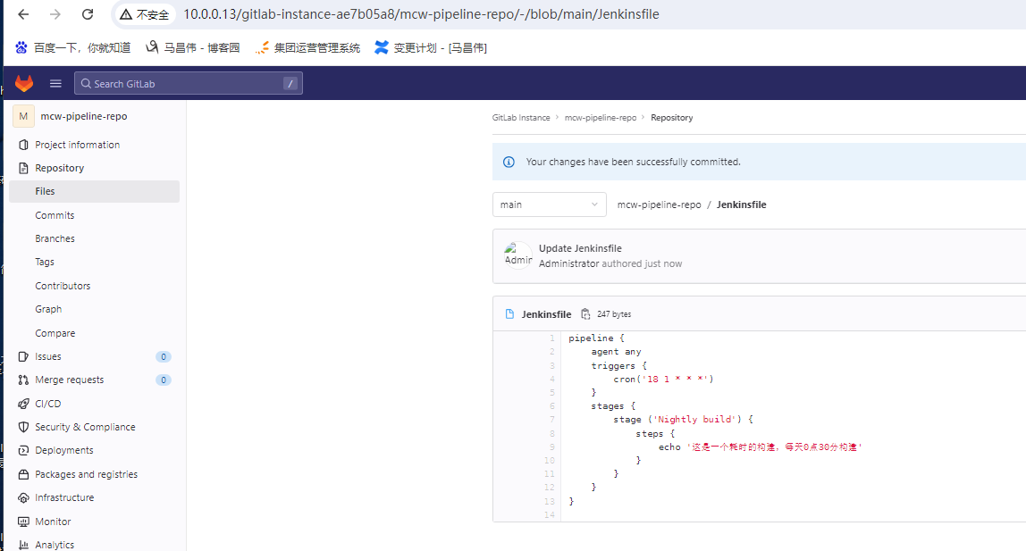1026x551 pixels.
Task: Copy file path with clipboard icon
Action: 585,314
